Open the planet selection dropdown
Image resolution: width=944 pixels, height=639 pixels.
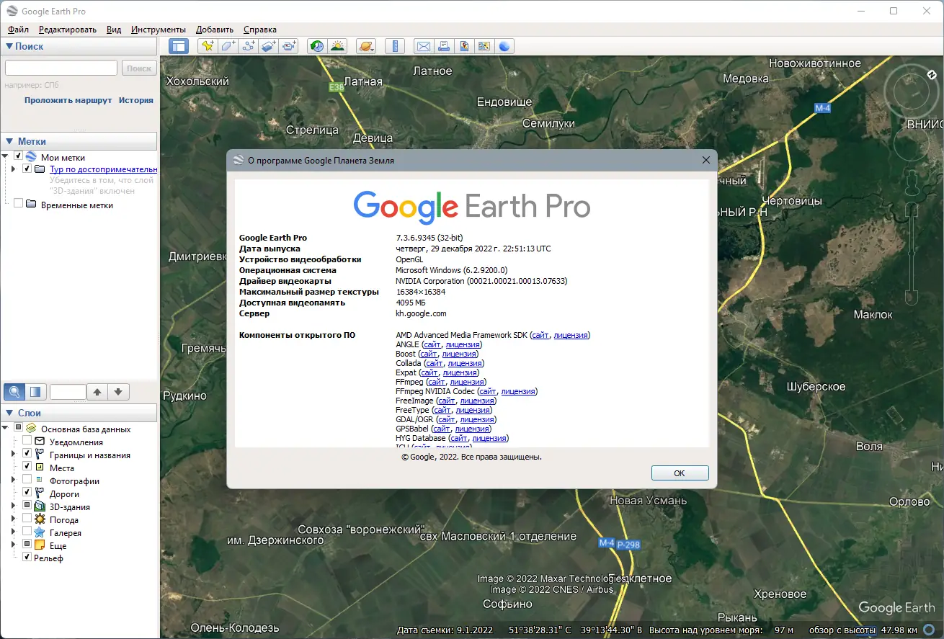point(367,45)
